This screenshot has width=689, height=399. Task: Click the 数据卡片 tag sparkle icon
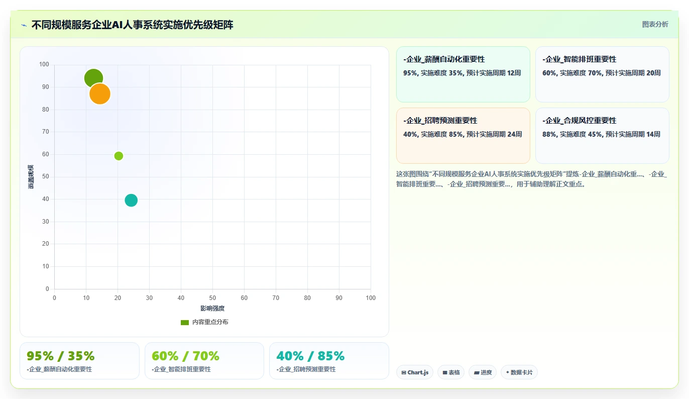tap(508, 372)
